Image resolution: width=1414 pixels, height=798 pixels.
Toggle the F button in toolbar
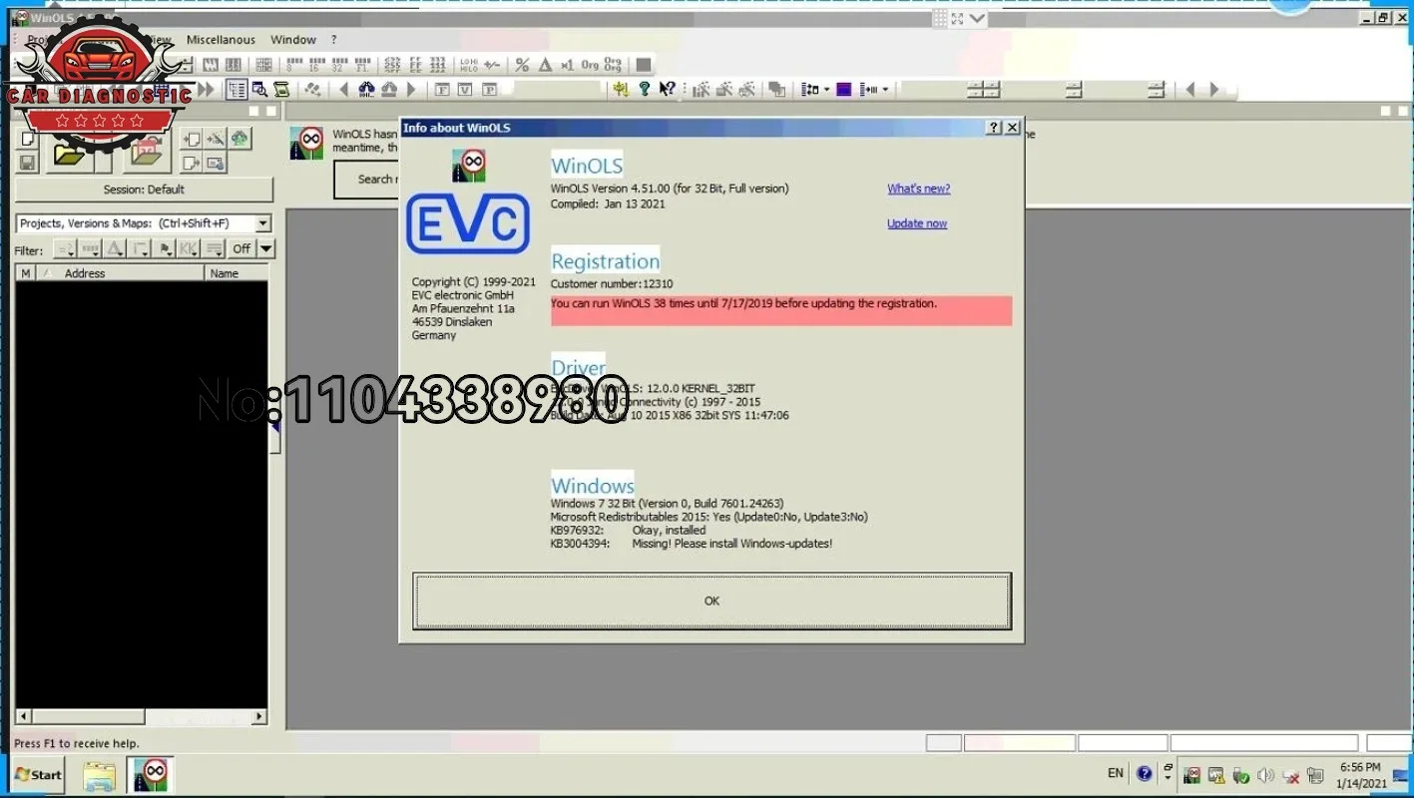tap(442, 90)
